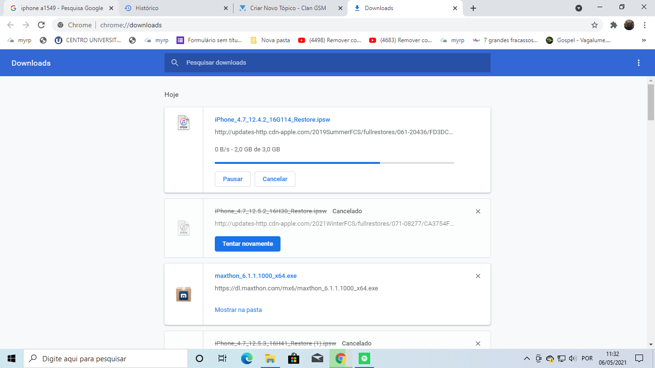This screenshot has width=655, height=368.
Task: Open Spotify from the taskbar
Action: pos(364,358)
